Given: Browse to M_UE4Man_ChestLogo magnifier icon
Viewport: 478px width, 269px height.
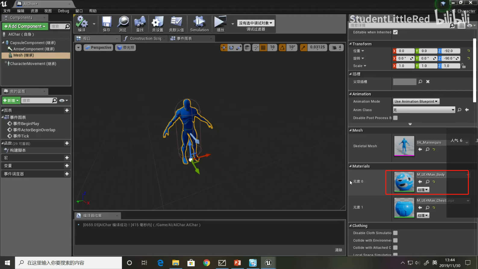Looking at the screenshot, I should 427,208.
